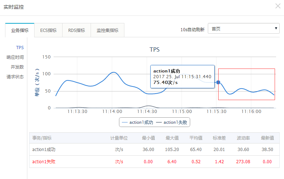Click the 38.50 latest value cell
This screenshot has height=179, width=284.
coord(267,150)
